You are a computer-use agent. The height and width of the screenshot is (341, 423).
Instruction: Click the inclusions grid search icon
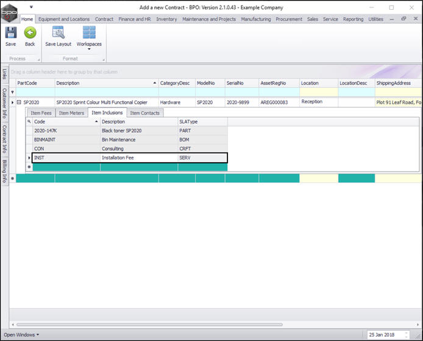pos(29,121)
